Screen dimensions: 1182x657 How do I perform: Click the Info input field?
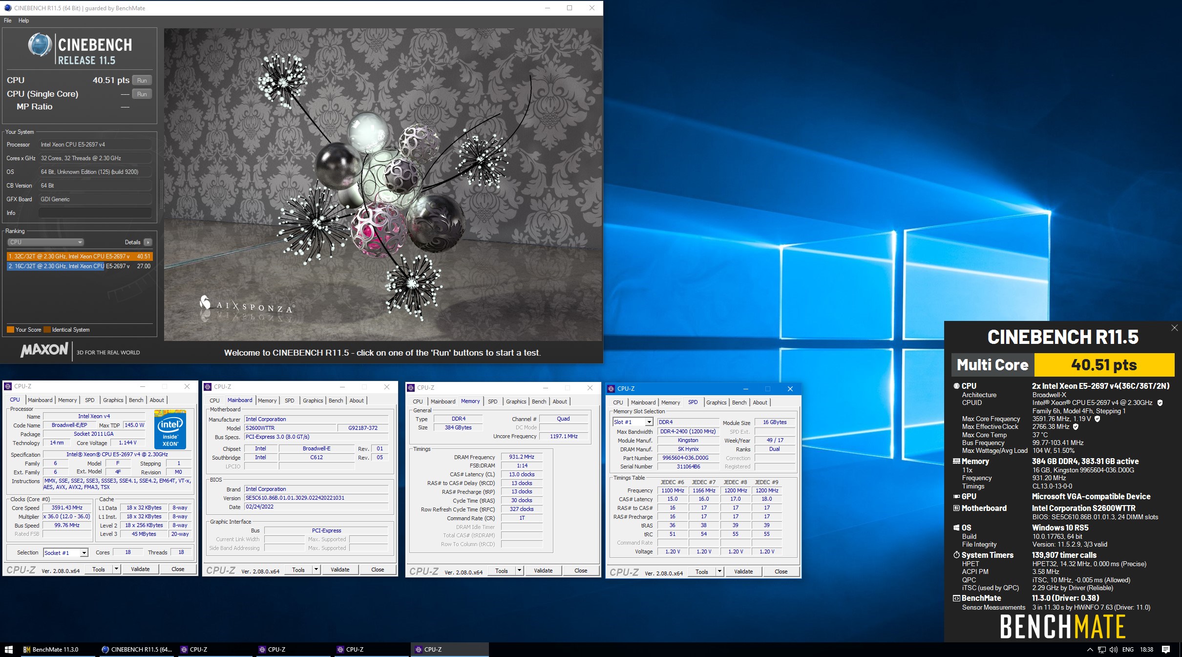click(95, 213)
